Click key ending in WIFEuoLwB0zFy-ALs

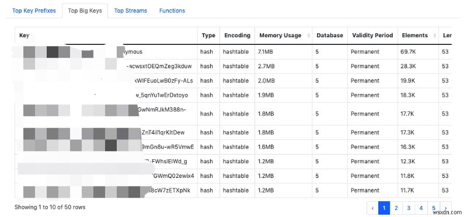pyautogui.click(x=164, y=80)
